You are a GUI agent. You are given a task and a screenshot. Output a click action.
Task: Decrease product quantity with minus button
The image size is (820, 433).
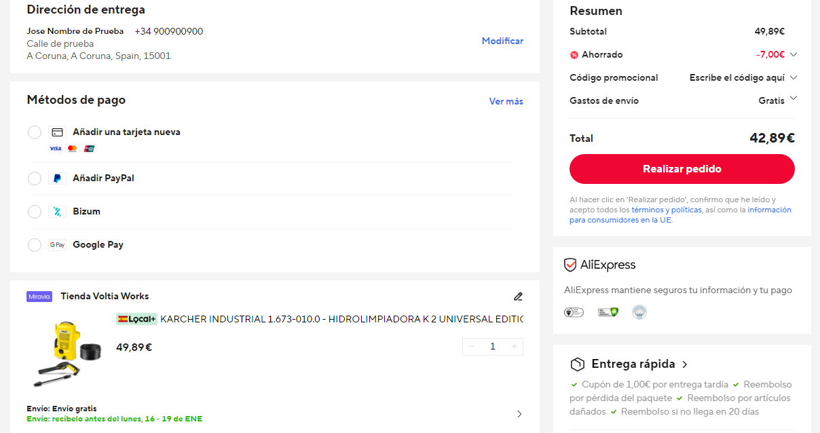click(x=471, y=347)
